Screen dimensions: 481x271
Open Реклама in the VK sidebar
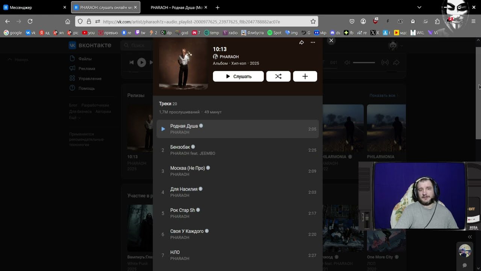[87, 69]
